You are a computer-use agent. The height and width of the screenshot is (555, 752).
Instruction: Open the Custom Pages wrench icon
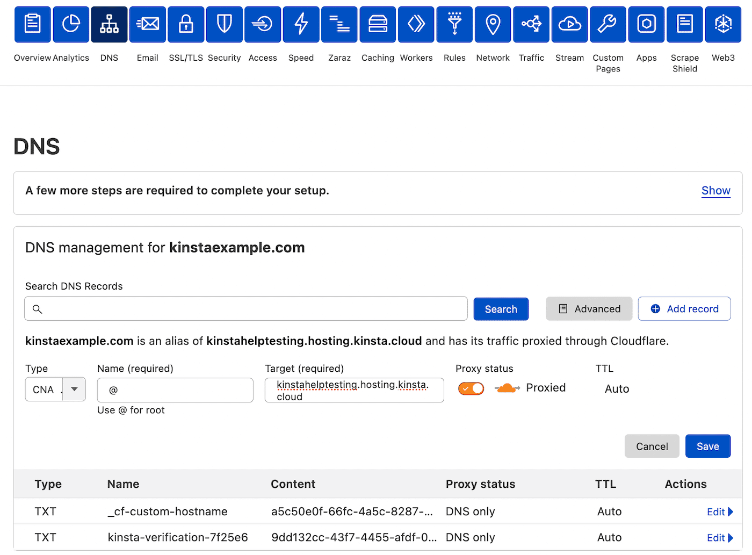(x=608, y=25)
